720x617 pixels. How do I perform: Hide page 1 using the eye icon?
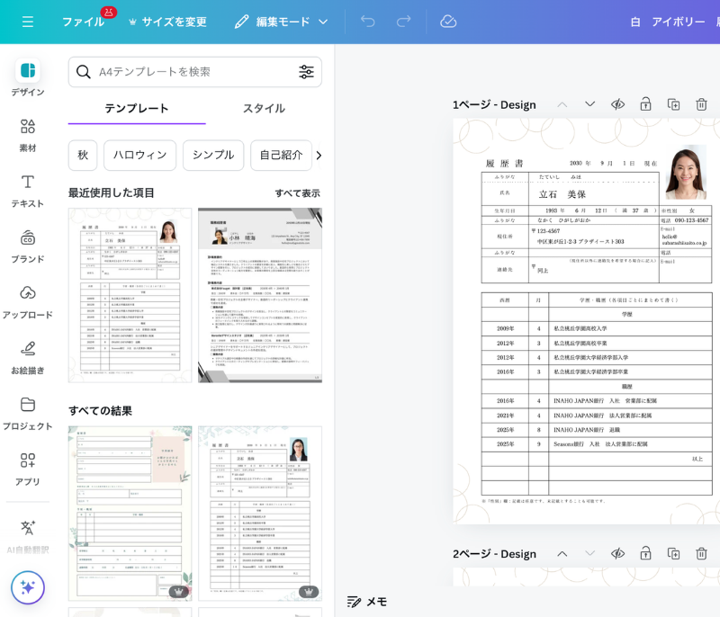617,104
